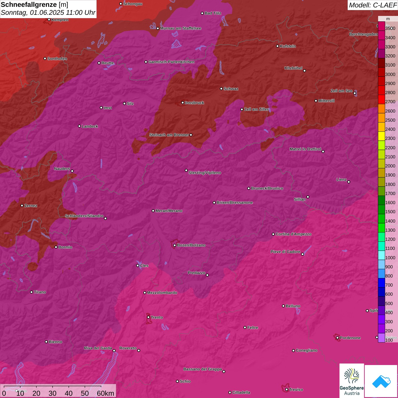The height and width of the screenshot is (398, 398).
Task: Click the 'Schneefallgrenze [m]' title
Action: (x=34, y=5)
